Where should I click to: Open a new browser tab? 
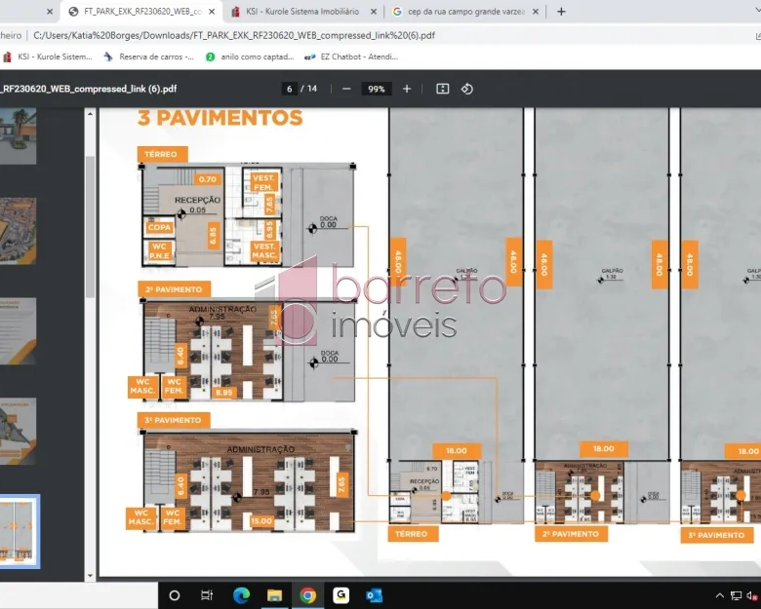point(561,12)
